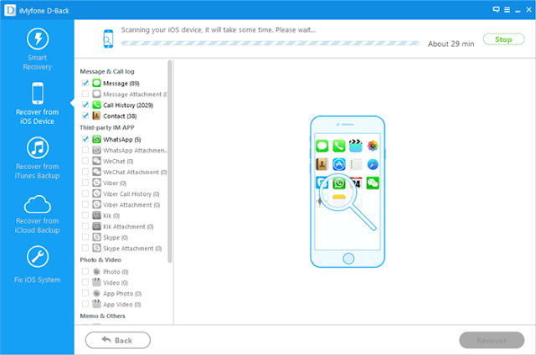Open feedback speech bubble icon in title bar
Image resolution: width=536 pixels, height=355 pixels.
pos(496,9)
